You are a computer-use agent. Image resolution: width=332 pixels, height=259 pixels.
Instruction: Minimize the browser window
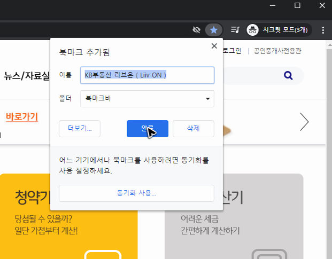tap(273, 5)
